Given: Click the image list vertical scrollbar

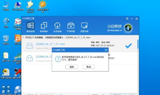Looking at the screenshot, I should (x=138, y=44).
